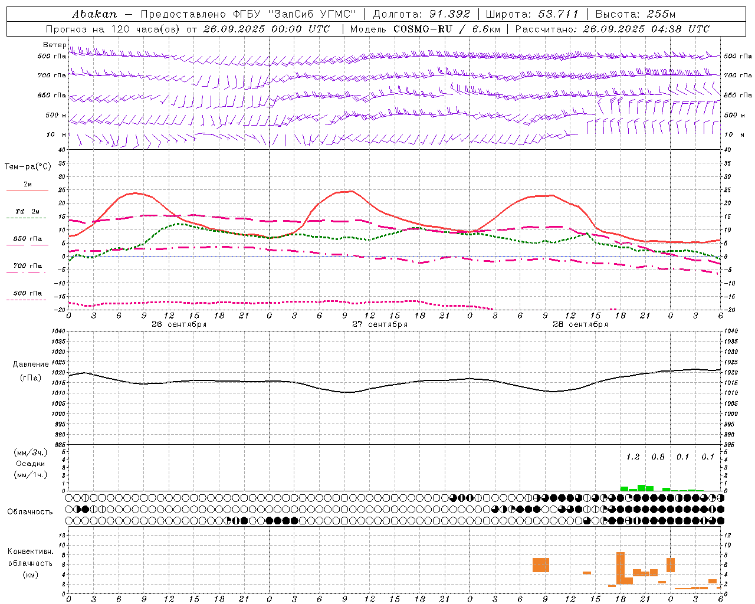The width and height of the screenshot is (755, 604).
Task: Click the 'Рассчитано: 26.09.2025 04:38 UTC' timestamp
Action: 612,29
